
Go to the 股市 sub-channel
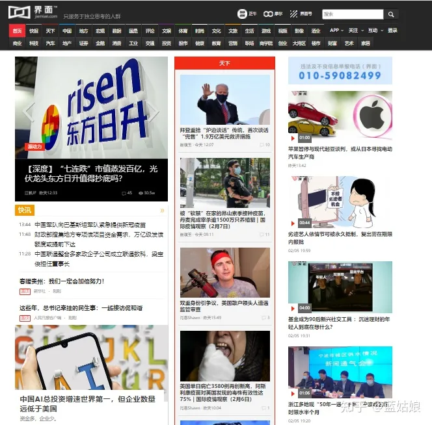click(183, 44)
